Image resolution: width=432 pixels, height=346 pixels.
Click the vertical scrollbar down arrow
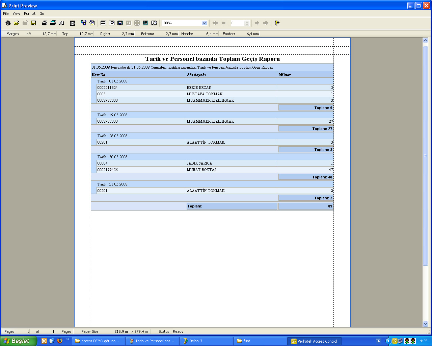click(x=425, y=324)
